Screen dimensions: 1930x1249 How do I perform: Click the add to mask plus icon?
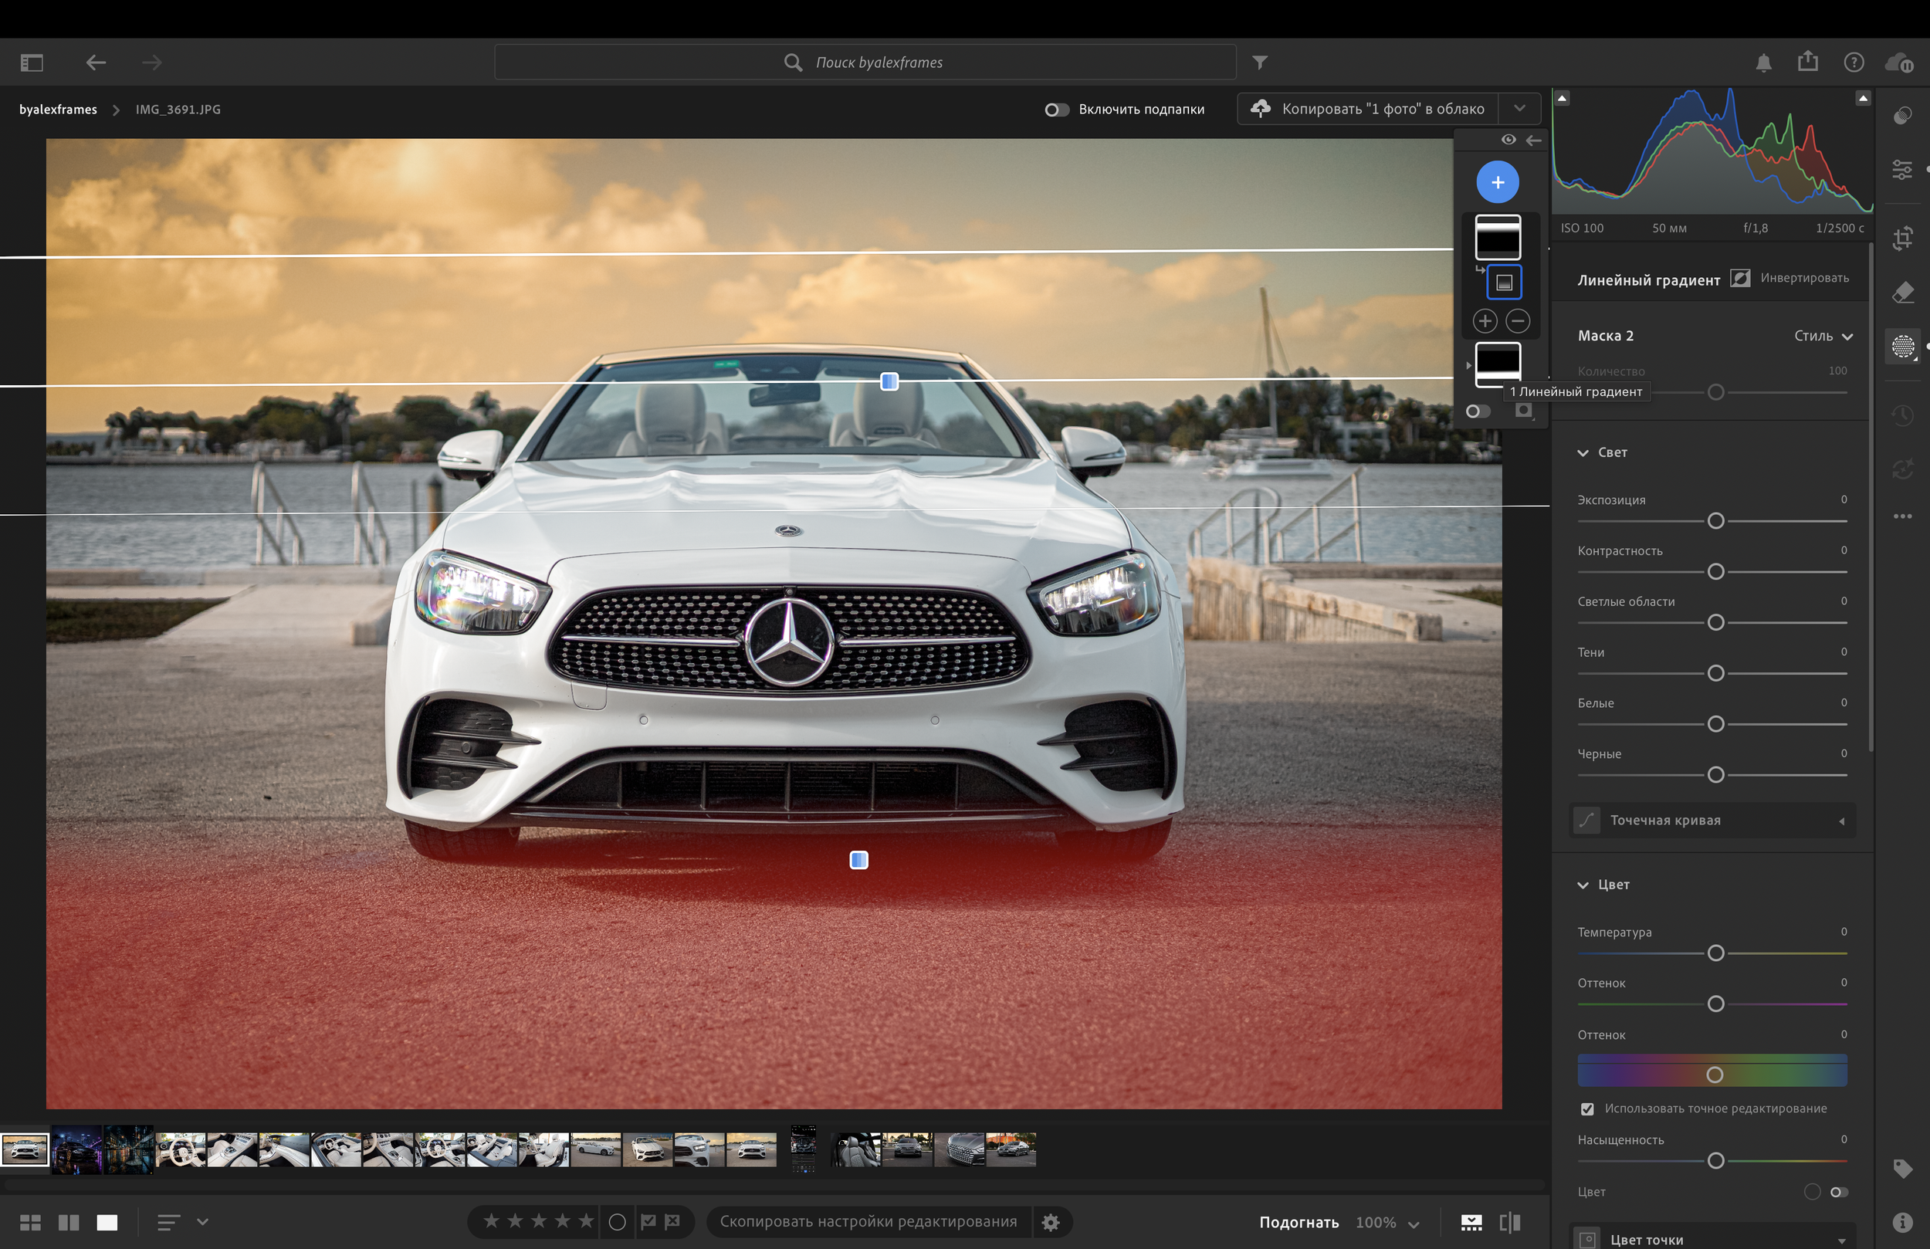pyautogui.click(x=1484, y=321)
